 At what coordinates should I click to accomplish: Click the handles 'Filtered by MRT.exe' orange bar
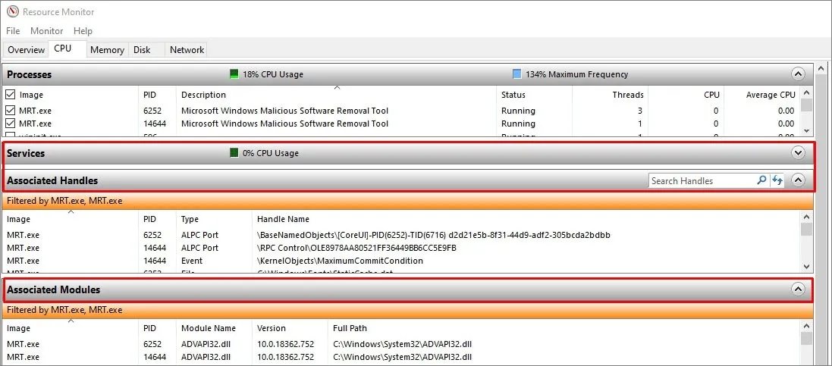coord(408,201)
